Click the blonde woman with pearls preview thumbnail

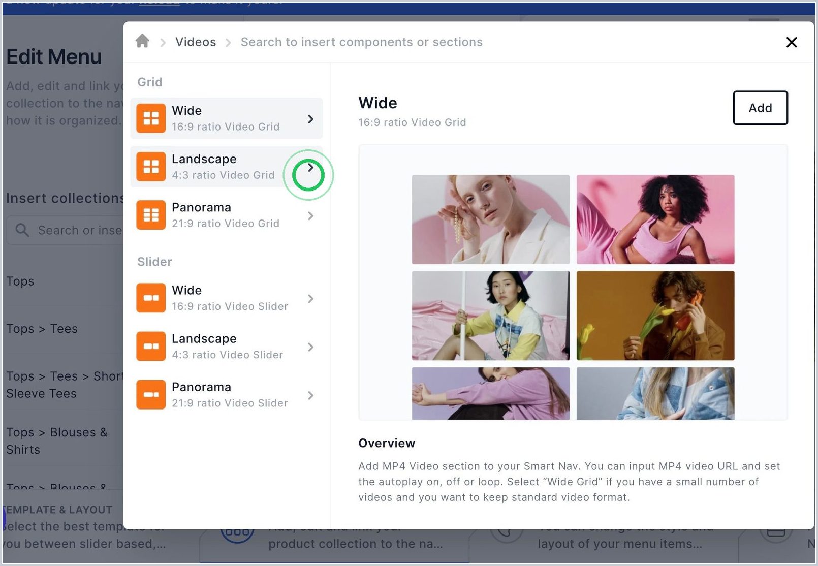click(491, 219)
